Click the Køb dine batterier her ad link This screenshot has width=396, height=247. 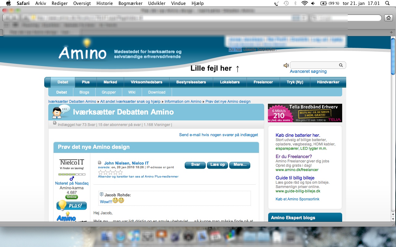coord(298,135)
